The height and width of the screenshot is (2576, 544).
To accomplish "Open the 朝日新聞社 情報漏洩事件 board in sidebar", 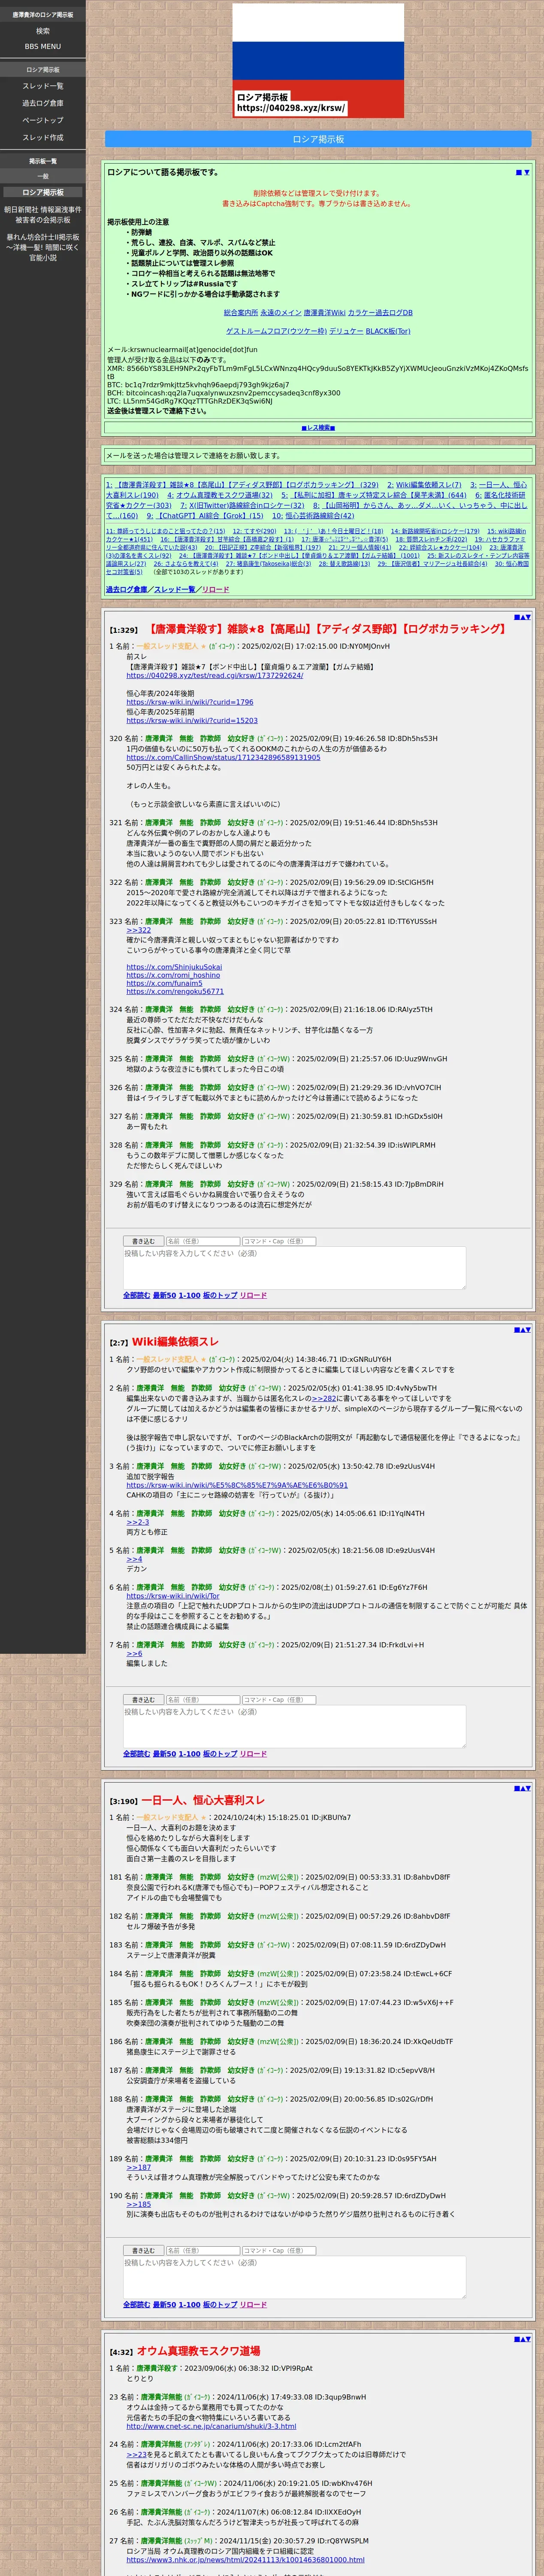I will (43, 215).
